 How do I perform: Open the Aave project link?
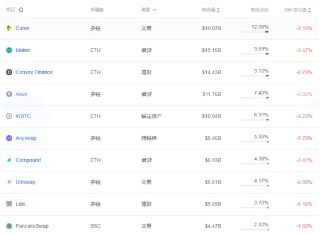point(21,94)
